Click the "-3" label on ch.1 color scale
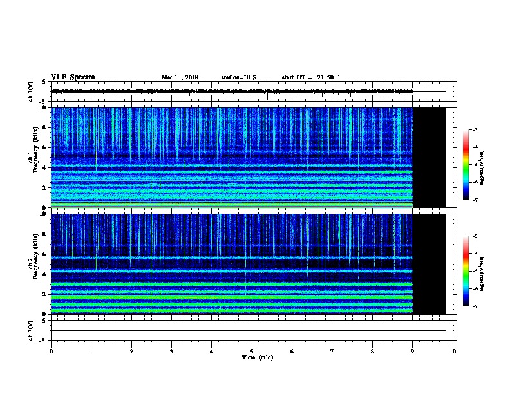 coord(475,129)
